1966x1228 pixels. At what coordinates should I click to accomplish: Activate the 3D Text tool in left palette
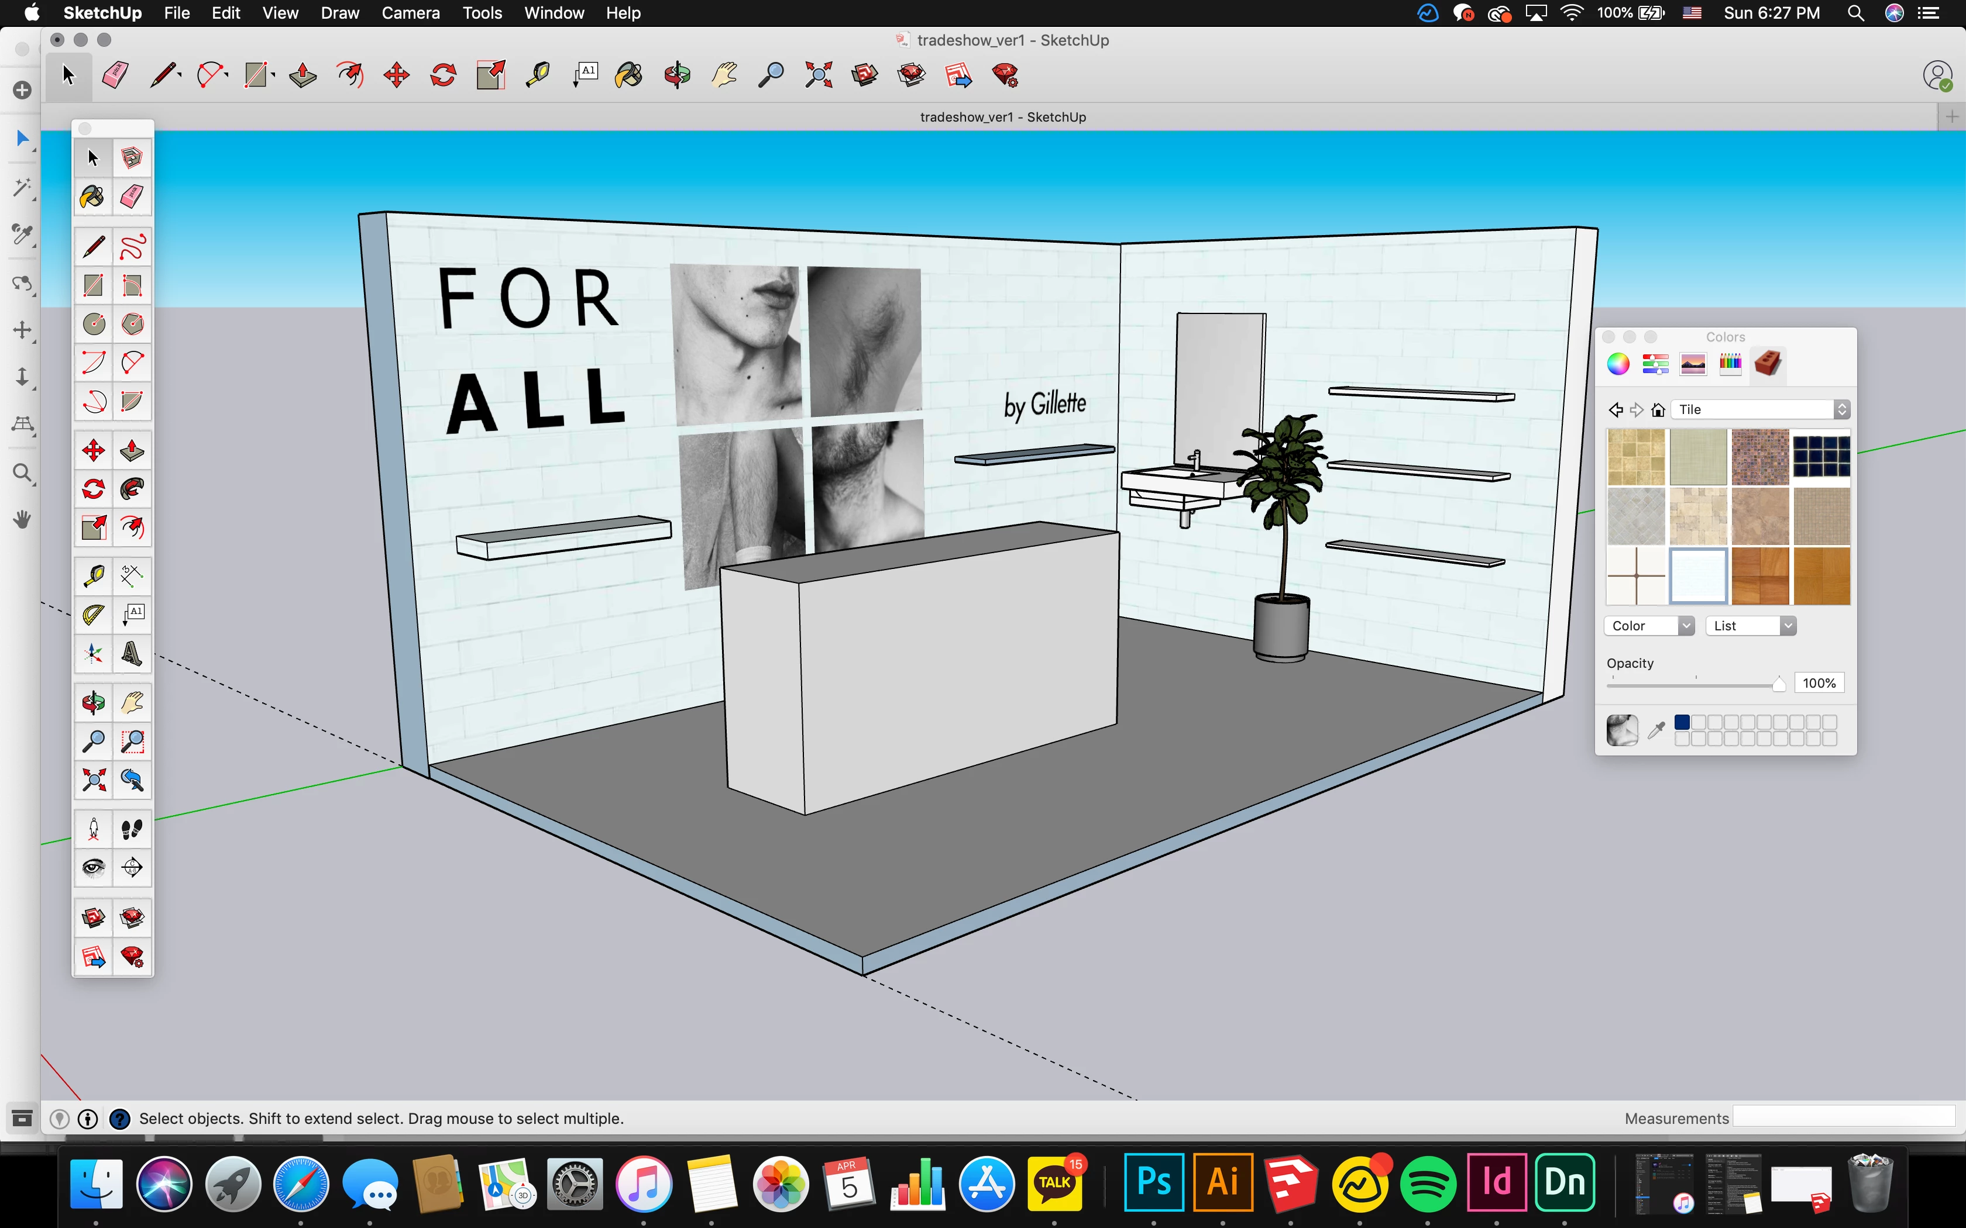point(132,654)
